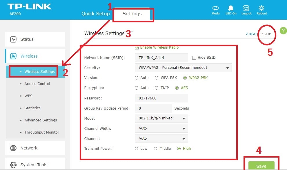Select Low transmit power option
This screenshot has width=287, height=170.
coord(137,149)
